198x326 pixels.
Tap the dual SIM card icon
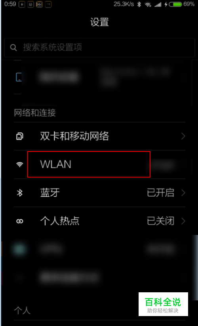pyautogui.click(x=20, y=136)
